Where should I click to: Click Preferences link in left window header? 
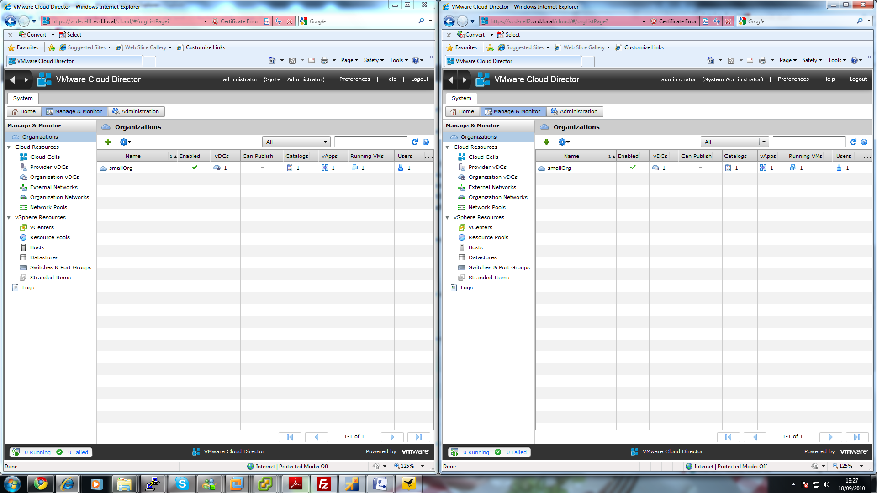(x=354, y=79)
